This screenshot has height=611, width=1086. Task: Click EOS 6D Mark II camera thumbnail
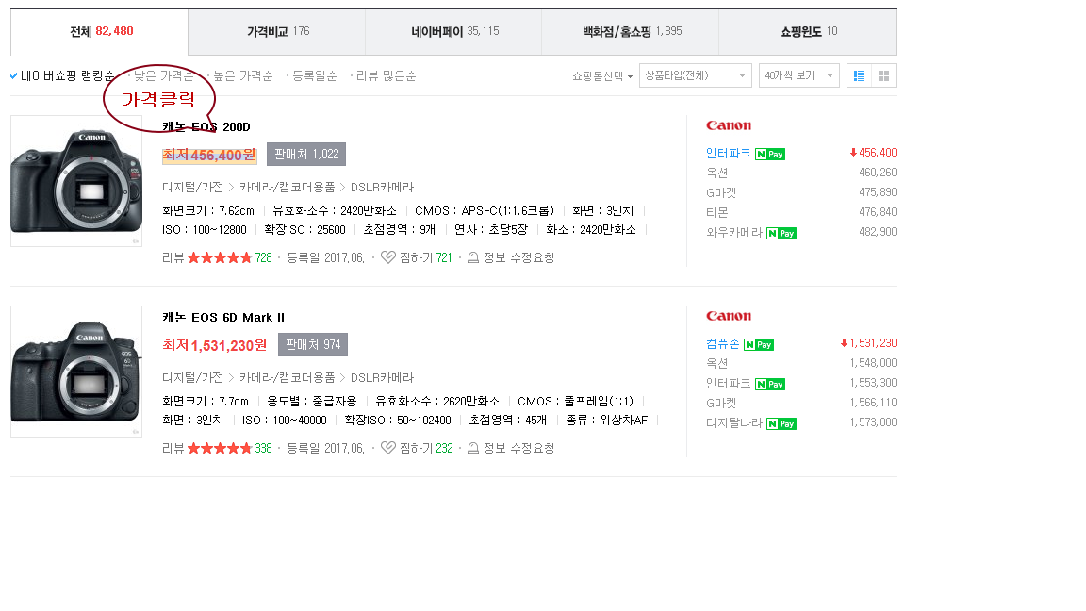pos(76,372)
